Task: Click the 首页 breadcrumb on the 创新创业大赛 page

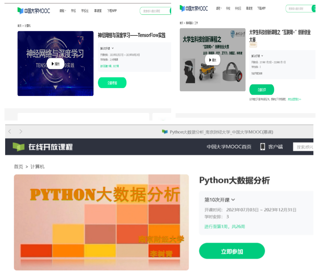Action: pos(181,23)
